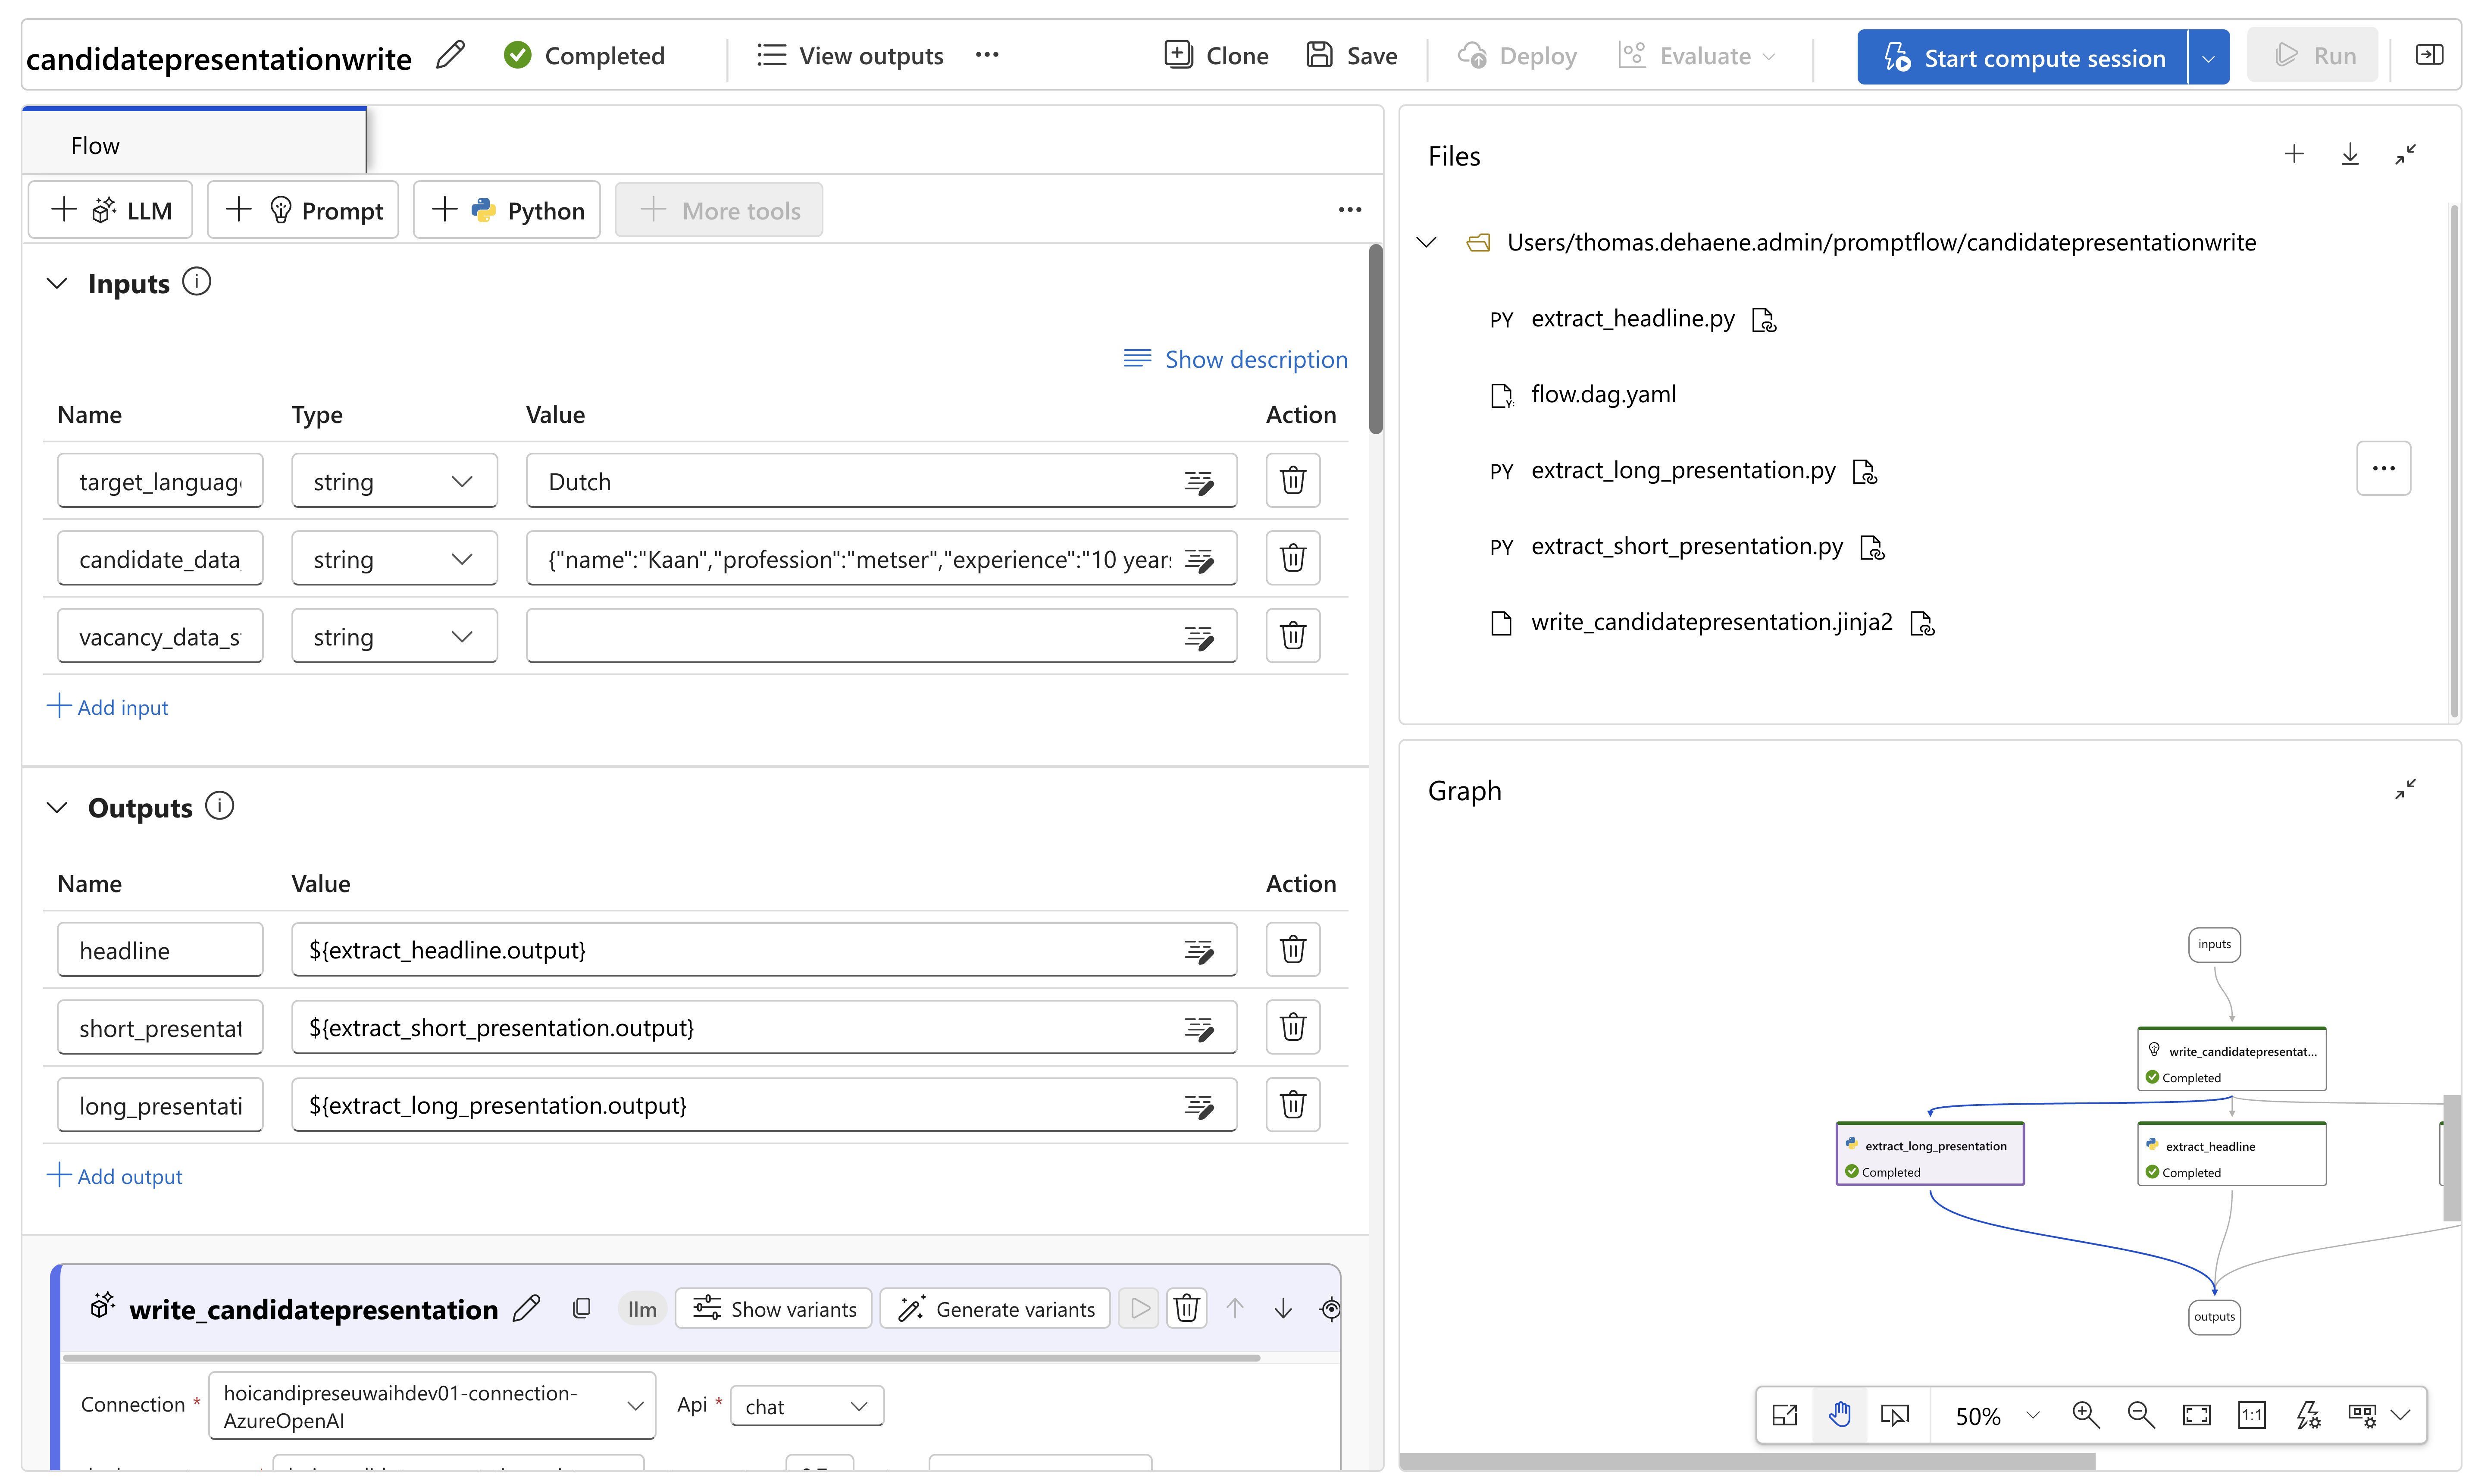Viewport: 2472px width, 1484px height.
Task: Reset graph to 1:1 scale
Action: point(2251,1415)
